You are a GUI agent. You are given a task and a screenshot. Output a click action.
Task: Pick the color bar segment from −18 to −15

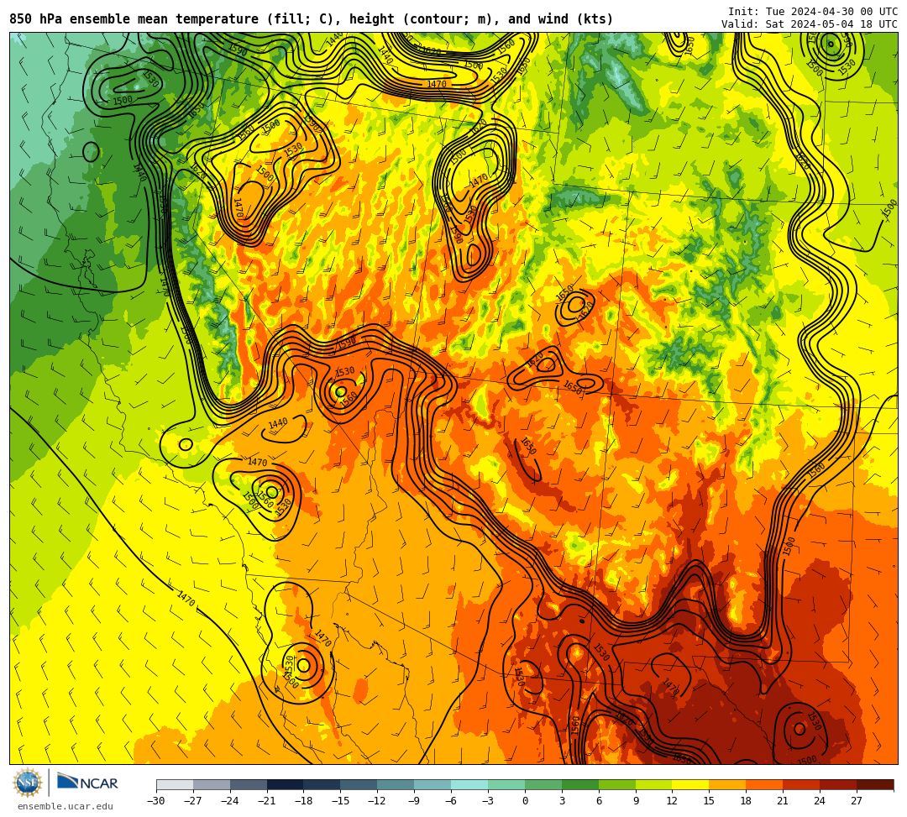pyautogui.click(x=322, y=784)
